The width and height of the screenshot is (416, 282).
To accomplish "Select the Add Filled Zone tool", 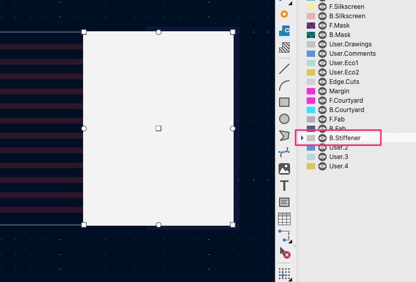I will point(284,31).
